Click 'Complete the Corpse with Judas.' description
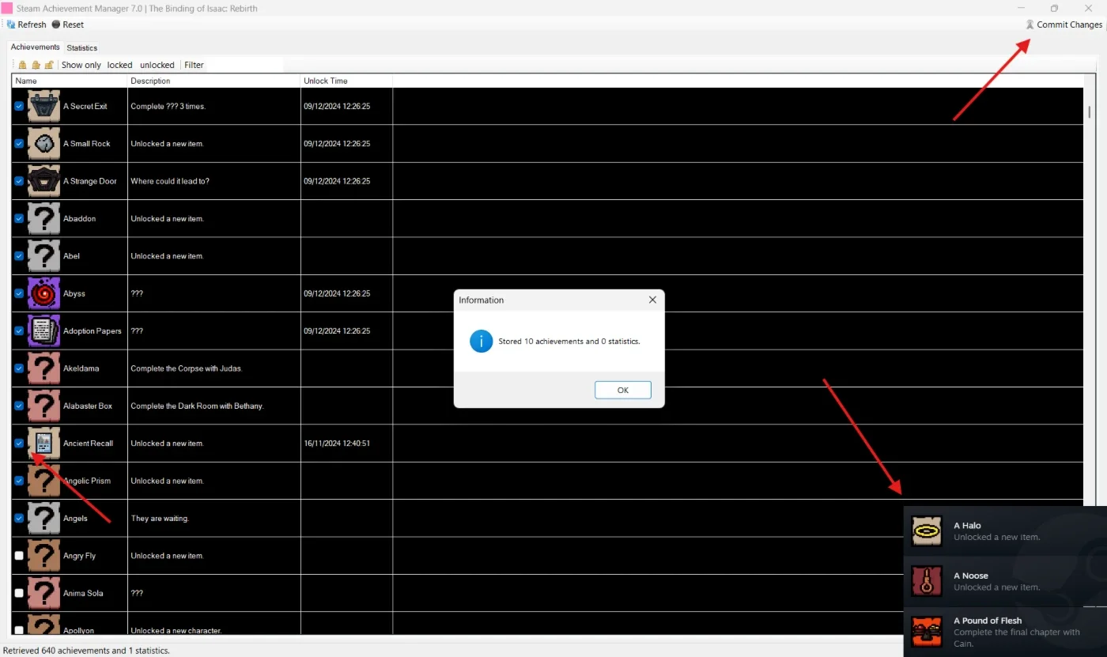 [187, 368]
